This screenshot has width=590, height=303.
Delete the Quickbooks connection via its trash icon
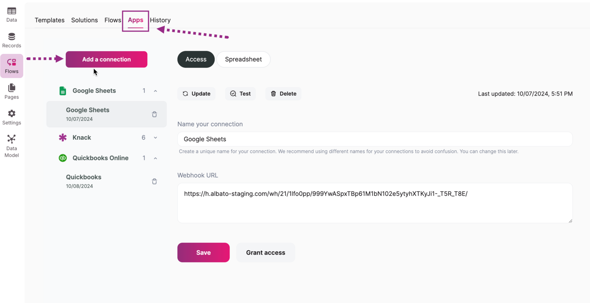[x=154, y=181]
